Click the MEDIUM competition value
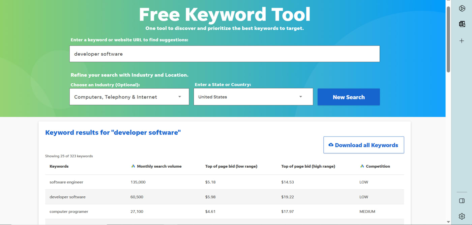Screen dimensions: 472x225 coord(367,212)
